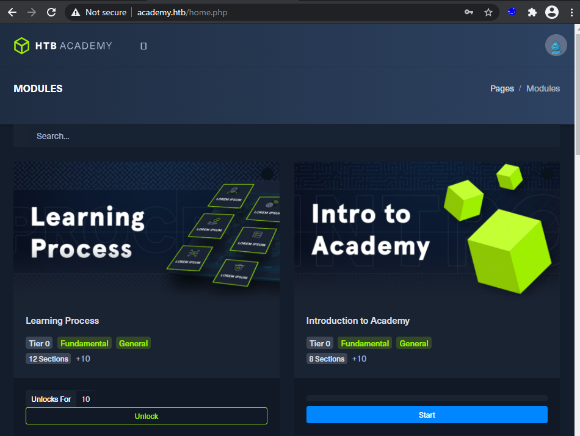Click Tier 0 tag on Introduction to Academy

(319, 343)
